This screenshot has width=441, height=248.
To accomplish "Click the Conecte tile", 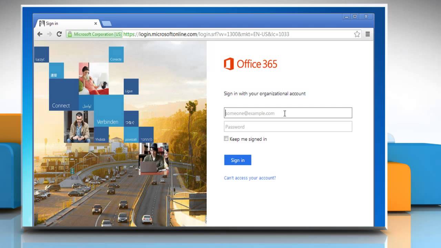I will pyautogui.click(x=116, y=54).
